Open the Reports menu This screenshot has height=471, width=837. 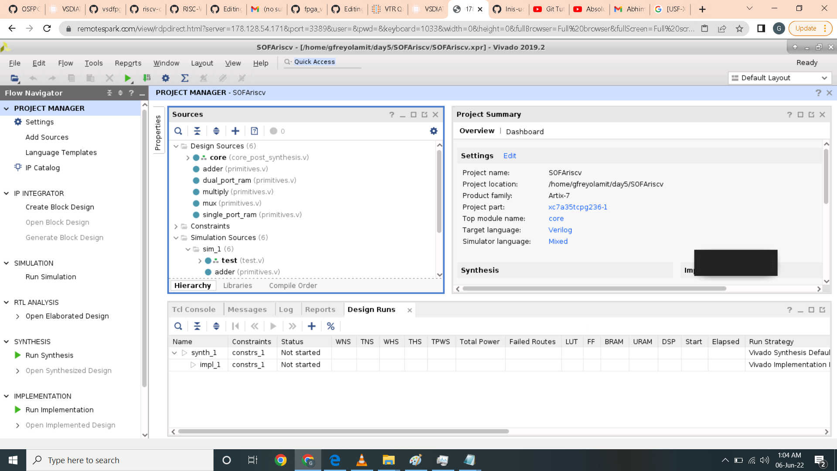[x=128, y=63]
